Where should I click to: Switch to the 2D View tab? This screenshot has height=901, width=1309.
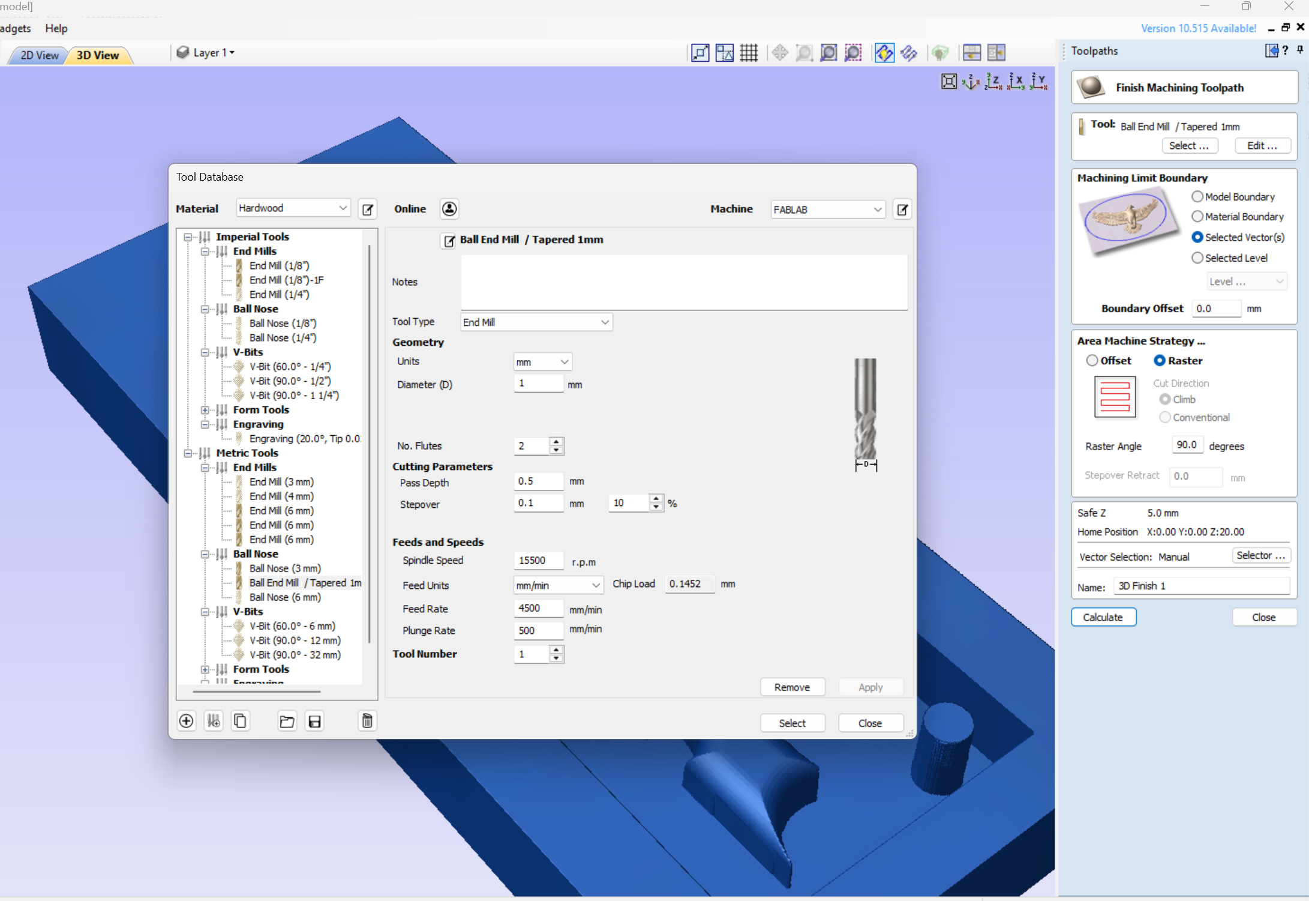(40, 55)
